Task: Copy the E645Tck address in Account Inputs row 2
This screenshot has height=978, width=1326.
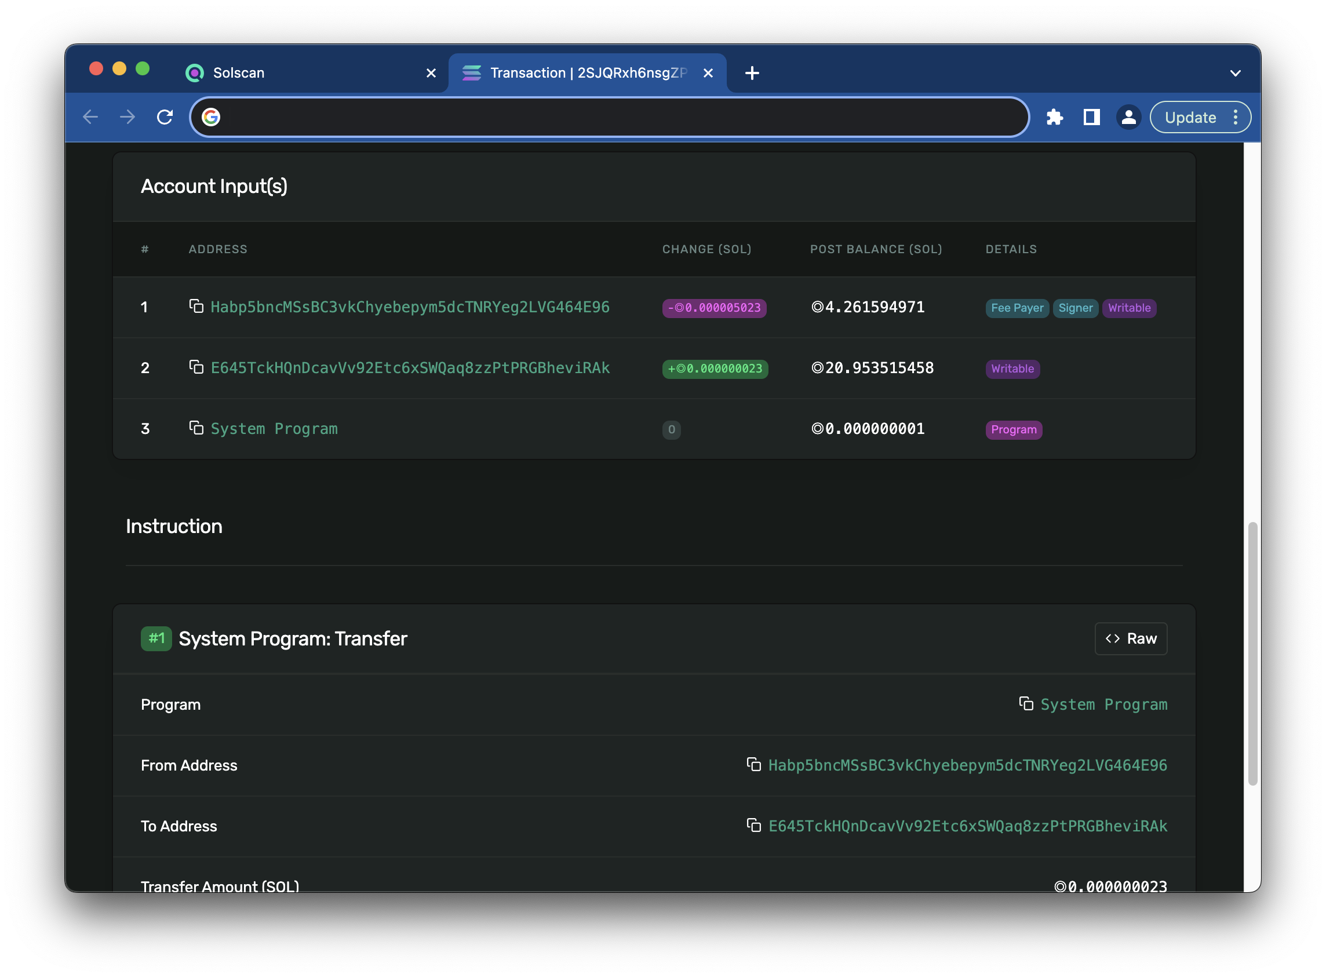Action: (196, 368)
